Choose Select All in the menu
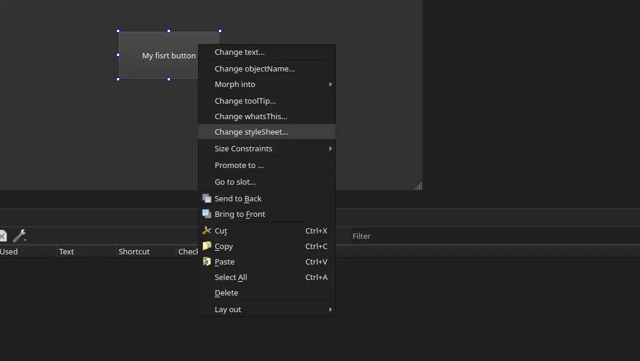The image size is (640, 361). coord(267,278)
